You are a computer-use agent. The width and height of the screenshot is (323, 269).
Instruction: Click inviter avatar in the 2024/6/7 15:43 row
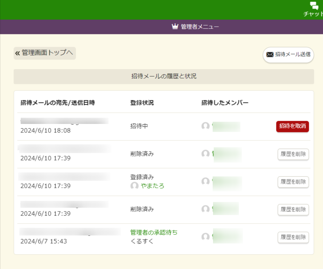point(205,237)
